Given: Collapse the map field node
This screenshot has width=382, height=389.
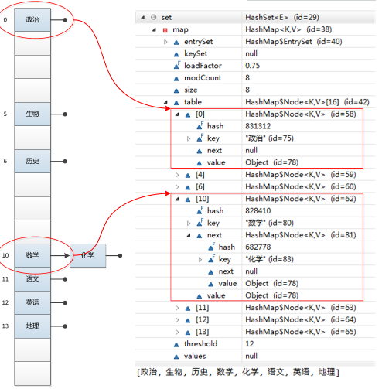Looking at the screenshot, I should (x=154, y=29).
